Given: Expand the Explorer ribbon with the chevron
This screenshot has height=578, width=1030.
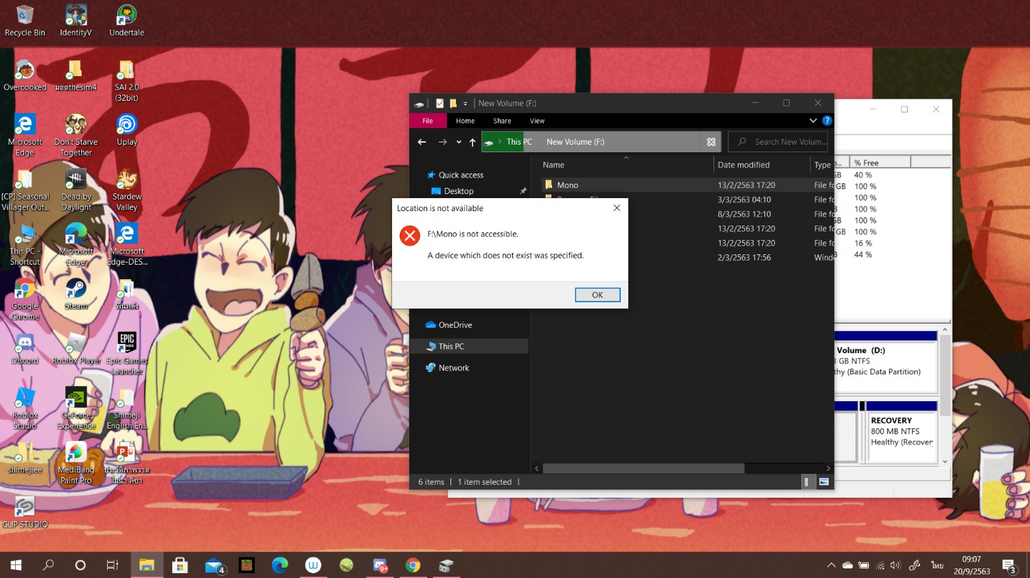Looking at the screenshot, I should pos(813,121).
